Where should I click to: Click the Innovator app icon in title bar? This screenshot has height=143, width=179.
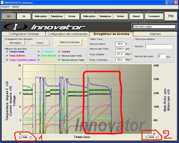[2, 2]
